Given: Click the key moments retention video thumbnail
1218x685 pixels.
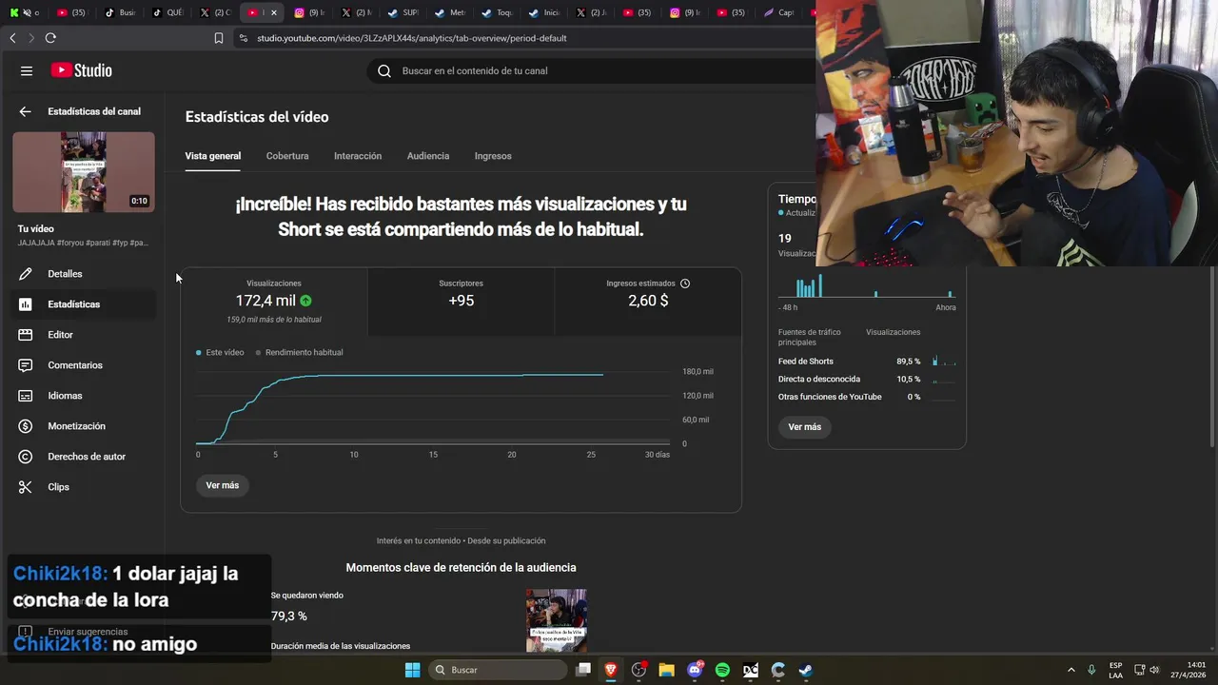Looking at the screenshot, I should click(x=557, y=620).
